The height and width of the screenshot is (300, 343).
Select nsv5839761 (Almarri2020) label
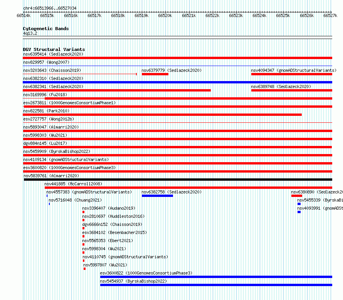tap(51, 176)
